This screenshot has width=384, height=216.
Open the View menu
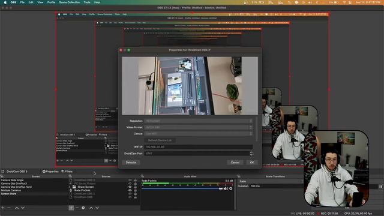pos(40,2)
